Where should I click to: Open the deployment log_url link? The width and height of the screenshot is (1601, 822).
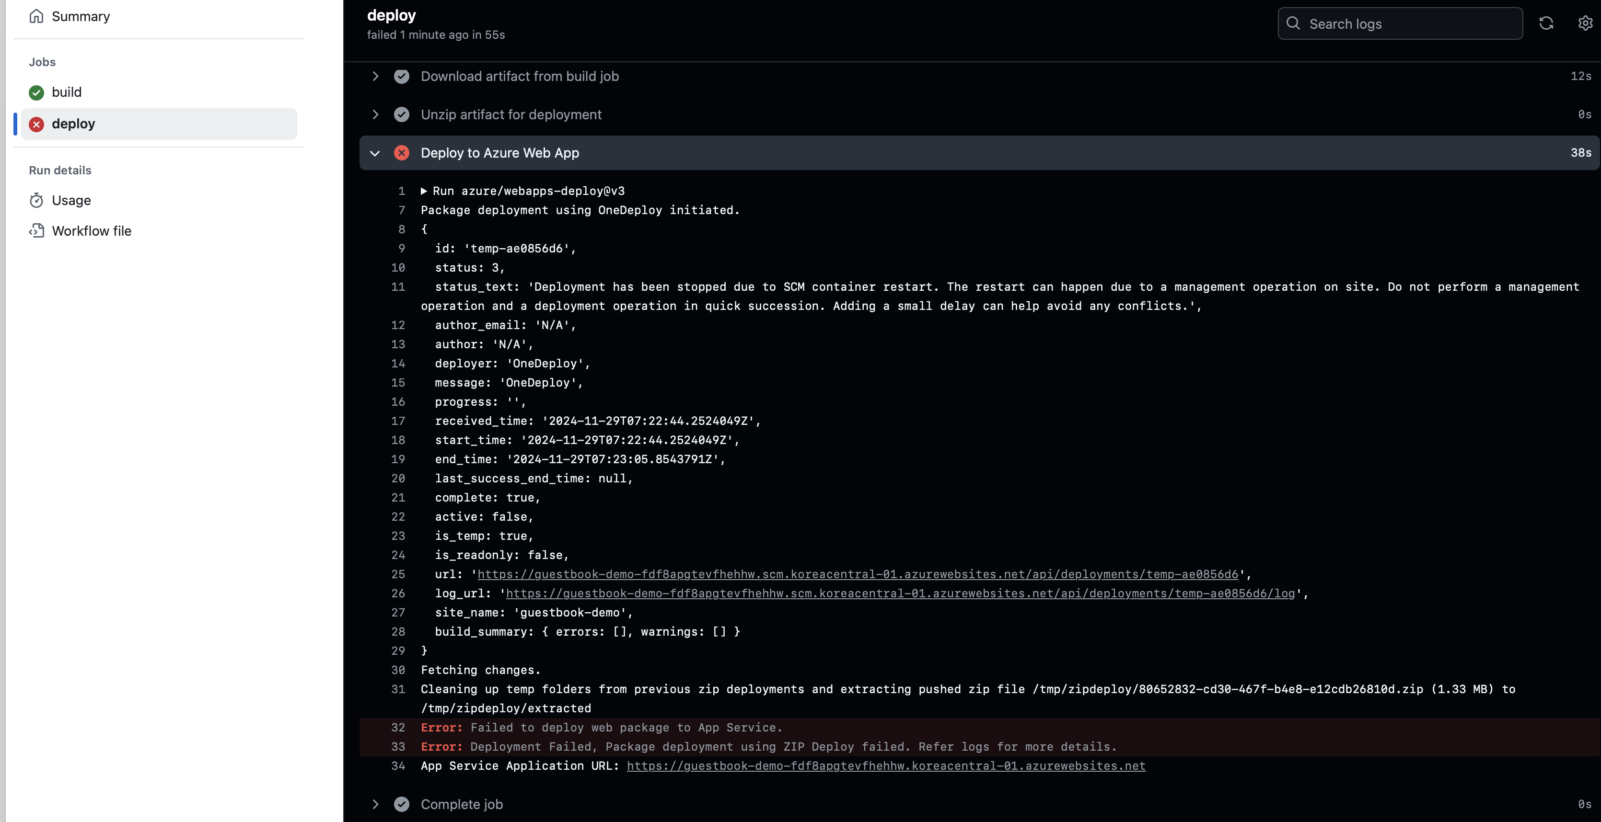tap(900, 594)
